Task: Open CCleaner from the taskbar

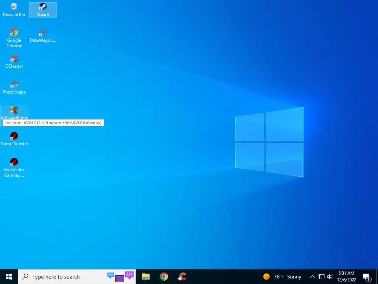Action: pyautogui.click(x=182, y=277)
